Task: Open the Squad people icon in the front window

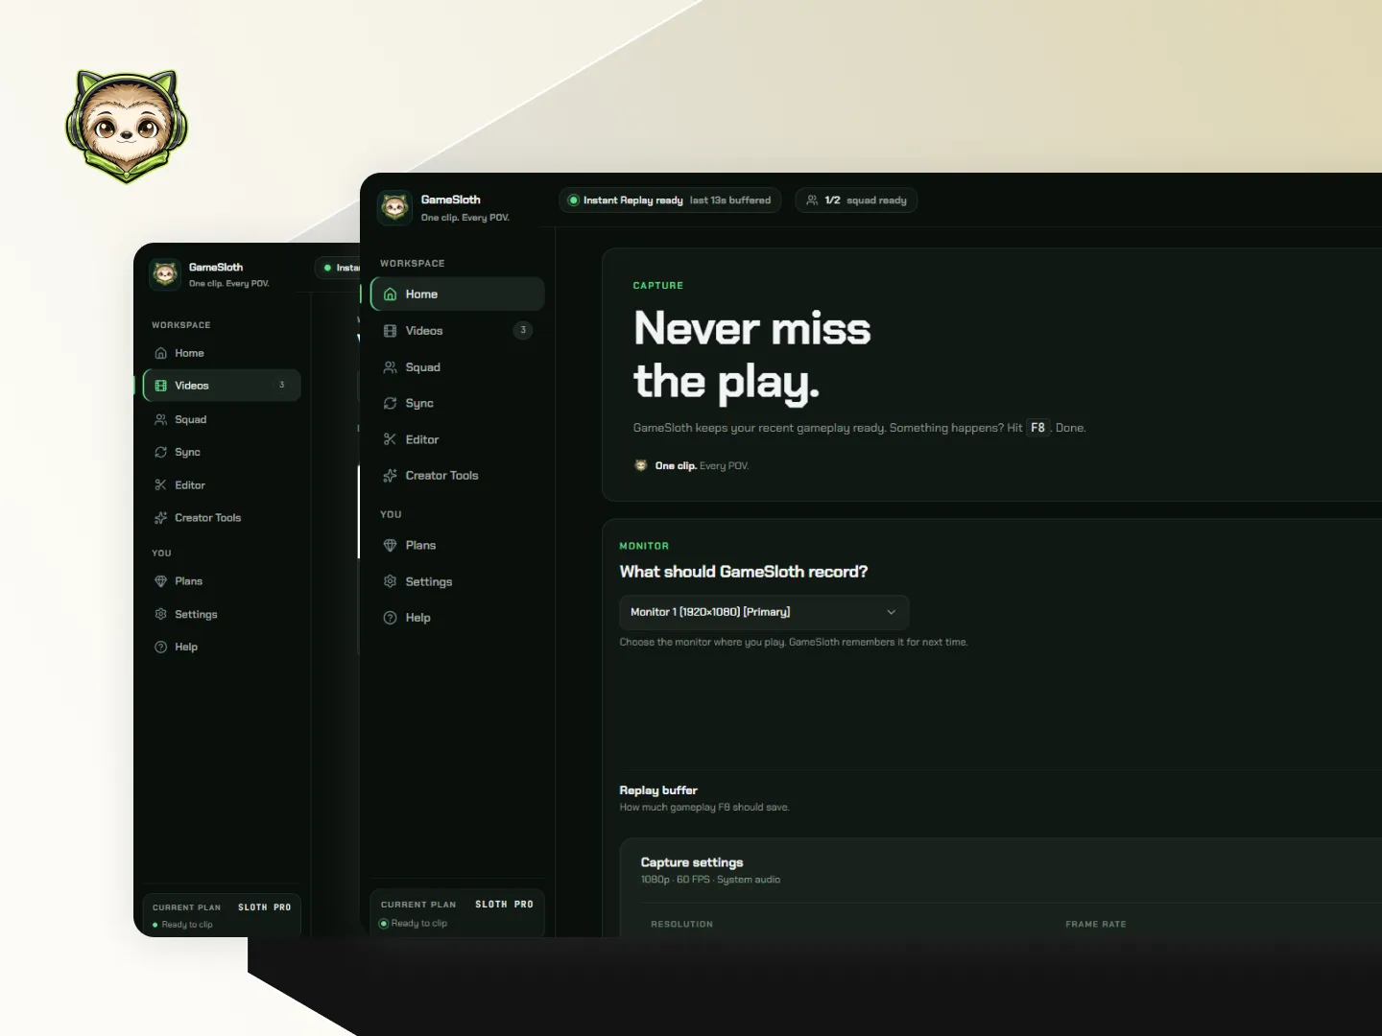Action: point(390,367)
